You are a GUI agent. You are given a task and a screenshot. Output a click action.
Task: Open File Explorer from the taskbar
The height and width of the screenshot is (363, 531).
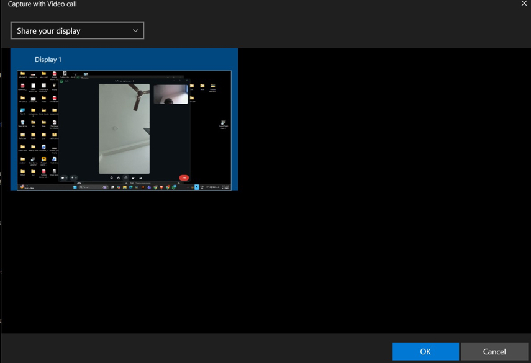coord(124,186)
